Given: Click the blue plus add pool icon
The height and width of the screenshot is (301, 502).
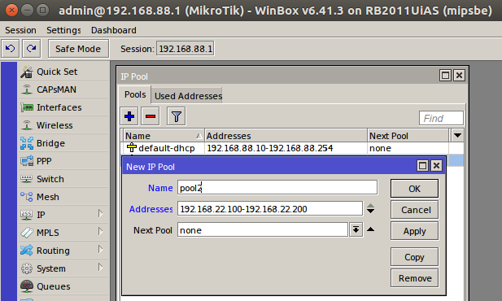Looking at the screenshot, I should click(x=129, y=116).
